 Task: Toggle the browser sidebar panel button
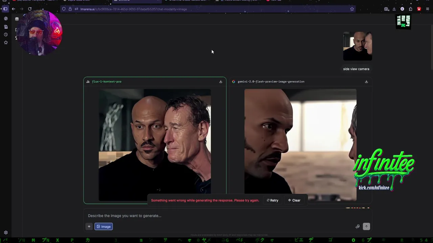click(x=5, y=9)
